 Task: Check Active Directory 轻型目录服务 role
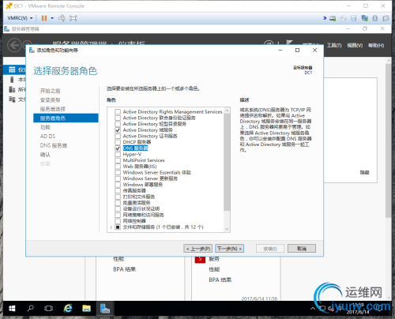(x=118, y=124)
